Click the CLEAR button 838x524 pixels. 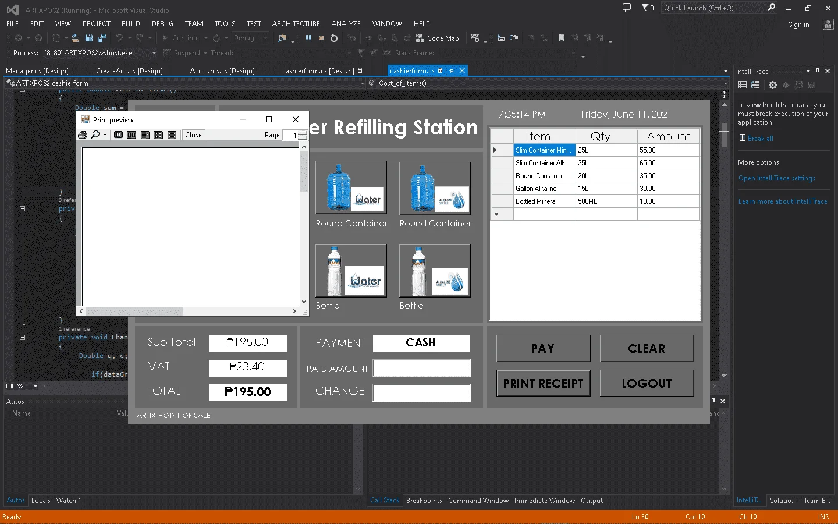tap(647, 348)
